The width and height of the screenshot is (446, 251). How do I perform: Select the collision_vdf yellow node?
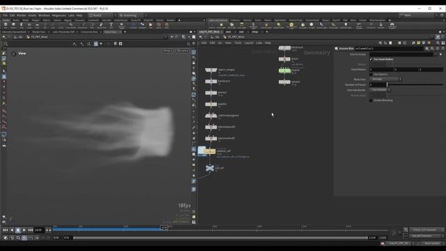(210, 151)
